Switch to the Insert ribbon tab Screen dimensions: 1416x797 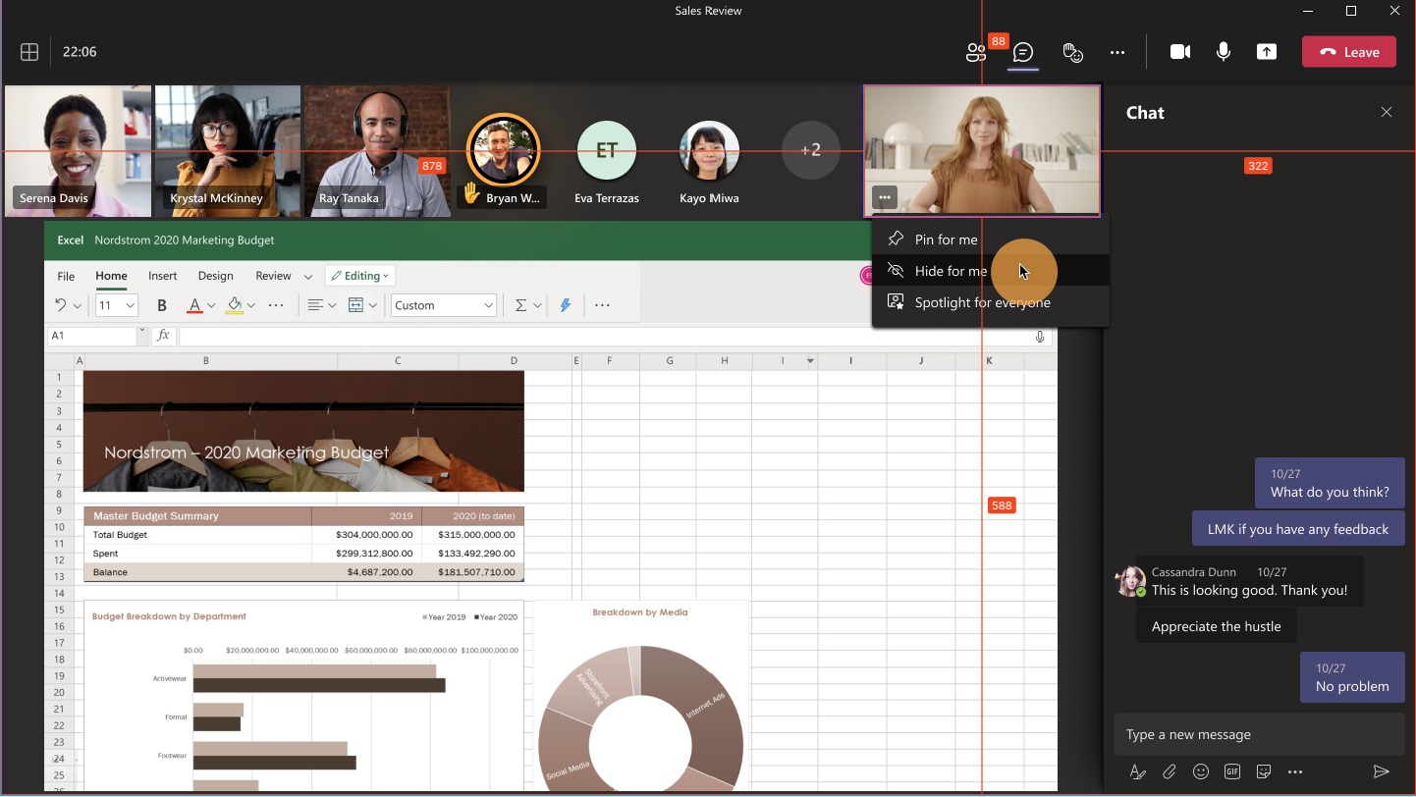[x=162, y=276]
